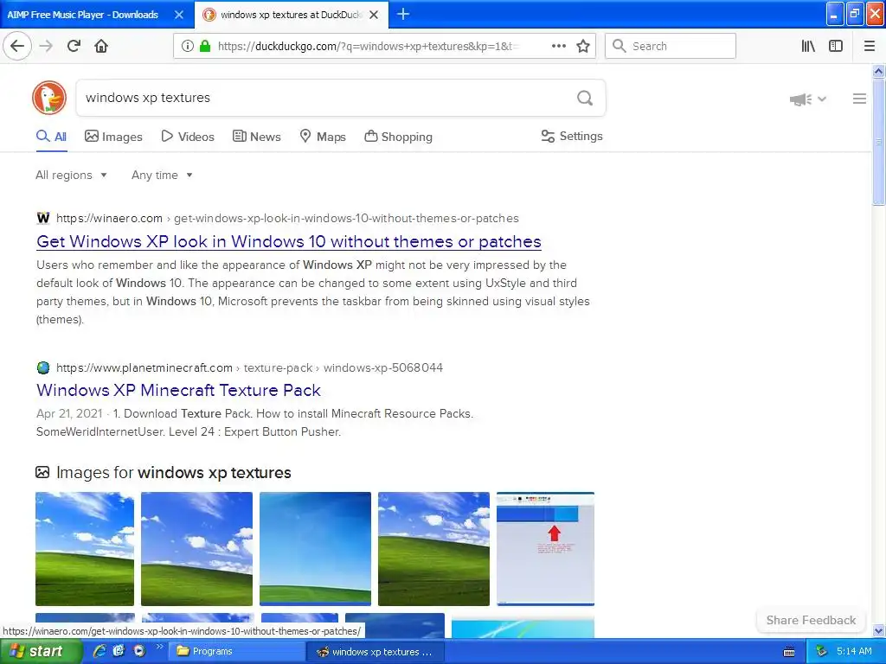Switch to Shopping results tab
This screenshot has height=664, width=886.
pyautogui.click(x=398, y=137)
